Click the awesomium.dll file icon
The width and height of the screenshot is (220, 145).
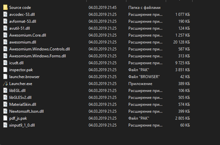[5, 42]
